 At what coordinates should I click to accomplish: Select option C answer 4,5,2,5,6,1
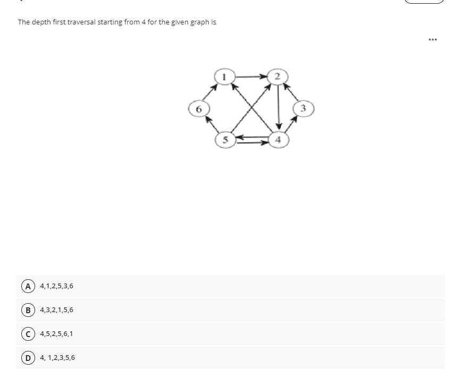56,334
